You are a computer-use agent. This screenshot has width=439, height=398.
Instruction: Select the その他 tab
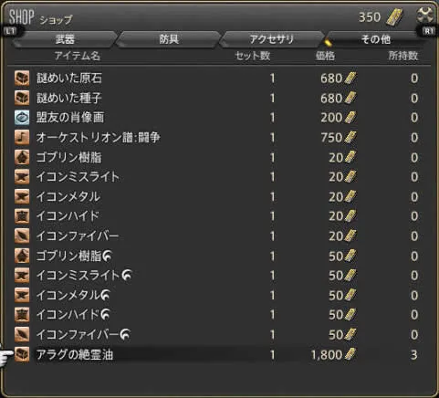click(x=375, y=39)
